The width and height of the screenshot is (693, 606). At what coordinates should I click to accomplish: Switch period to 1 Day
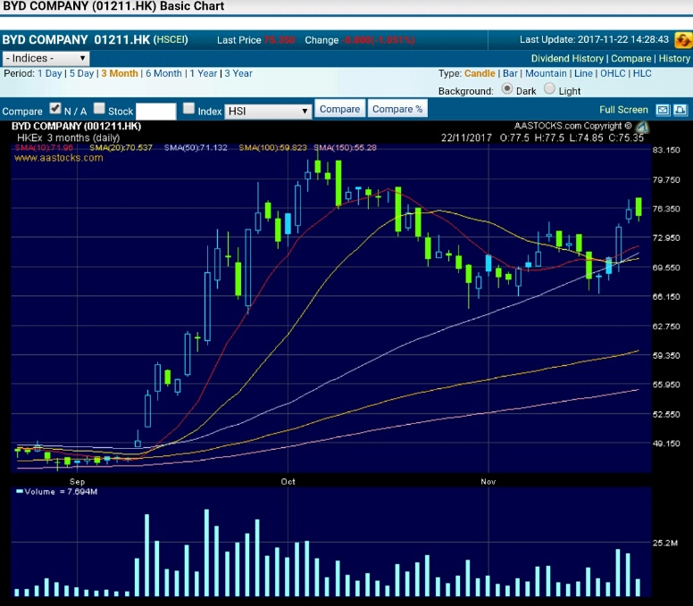pos(49,73)
